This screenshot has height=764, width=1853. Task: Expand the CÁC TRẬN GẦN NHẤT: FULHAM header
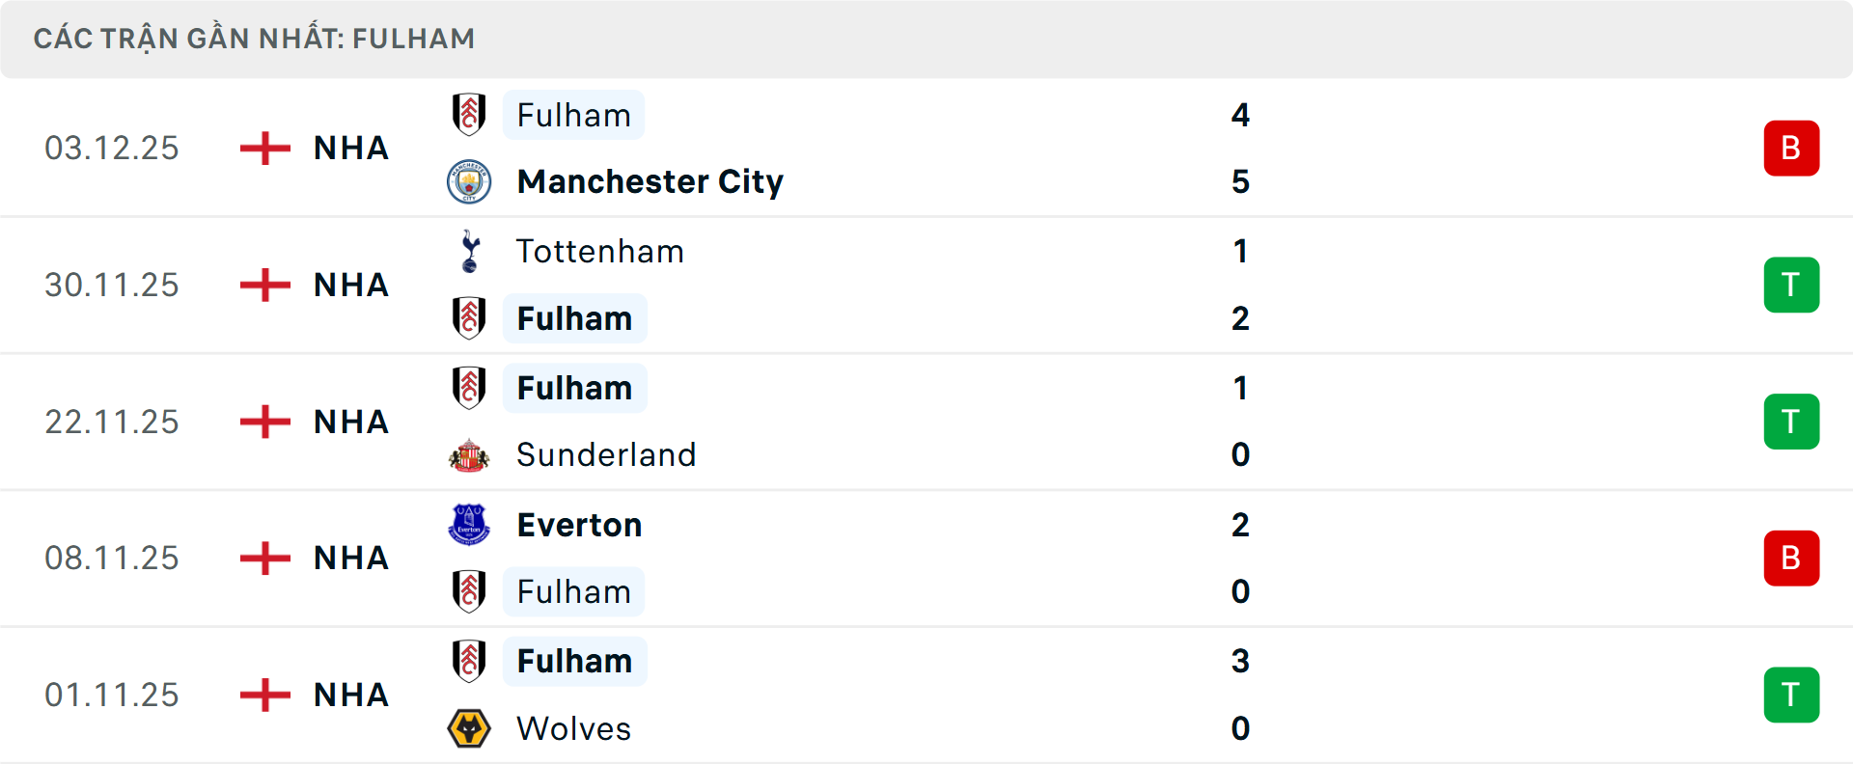click(255, 39)
